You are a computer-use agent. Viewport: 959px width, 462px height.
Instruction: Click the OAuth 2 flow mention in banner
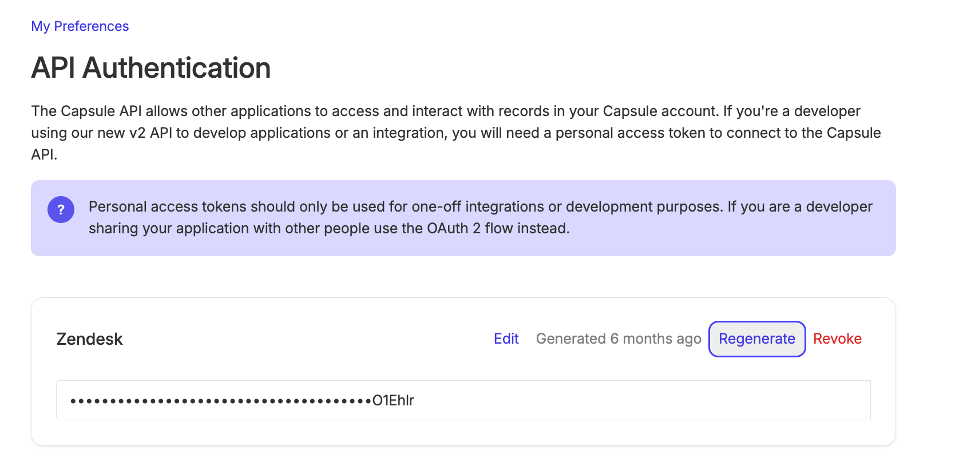(471, 228)
